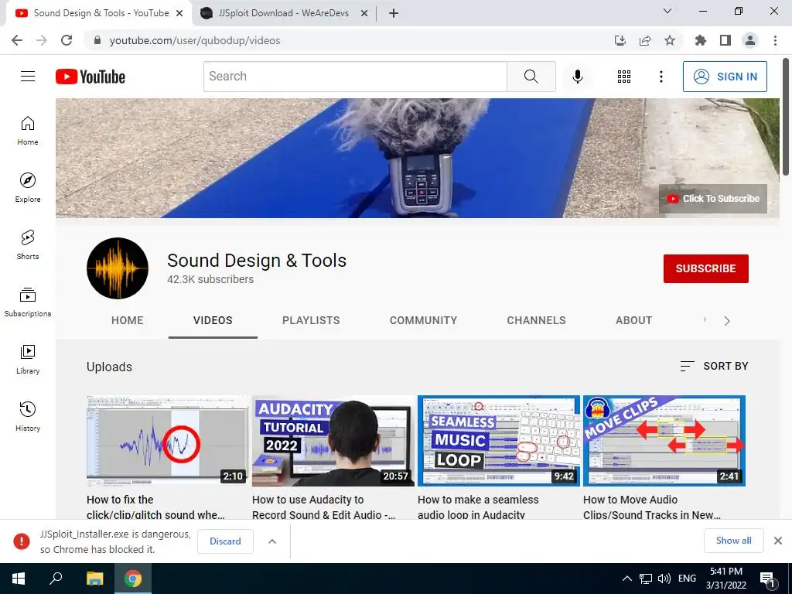Click the SIGN IN button
The height and width of the screenshot is (594, 792).
tap(725, 77)
